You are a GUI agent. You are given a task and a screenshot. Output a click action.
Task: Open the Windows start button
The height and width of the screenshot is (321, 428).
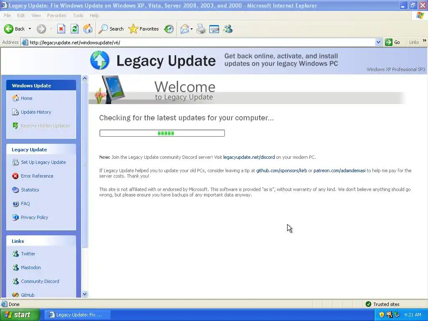point(20,315)
